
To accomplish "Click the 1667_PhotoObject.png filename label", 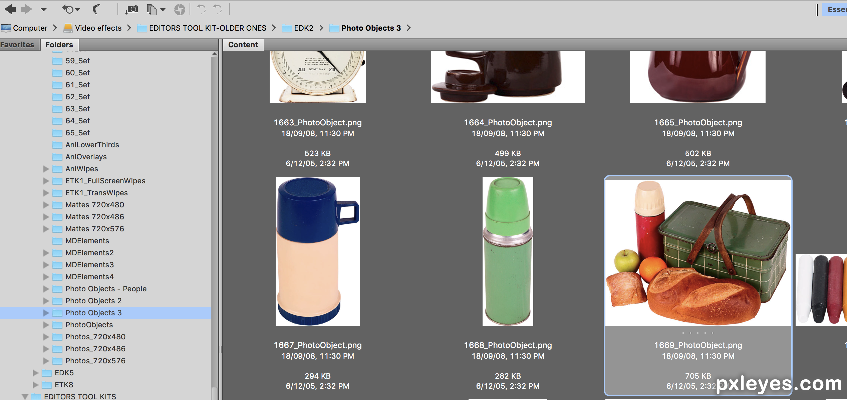I will 318,345.
